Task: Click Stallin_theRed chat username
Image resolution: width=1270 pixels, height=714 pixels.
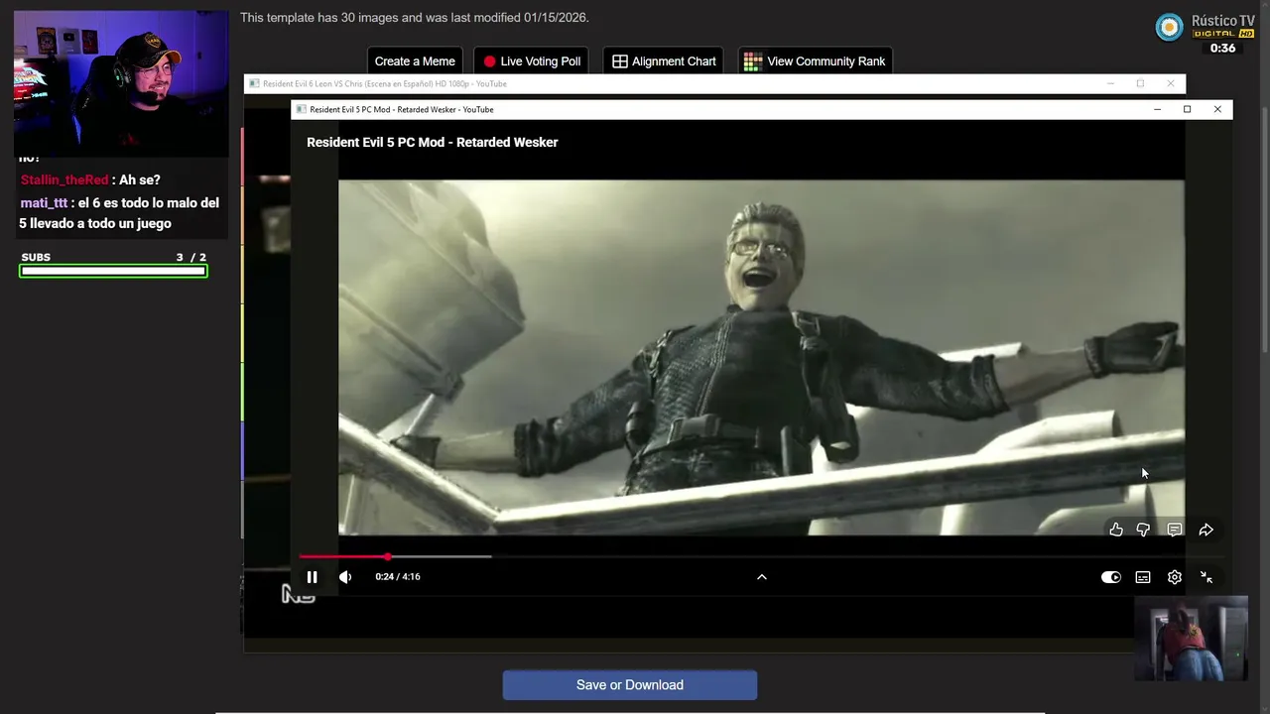Action: tap(64, 179)
